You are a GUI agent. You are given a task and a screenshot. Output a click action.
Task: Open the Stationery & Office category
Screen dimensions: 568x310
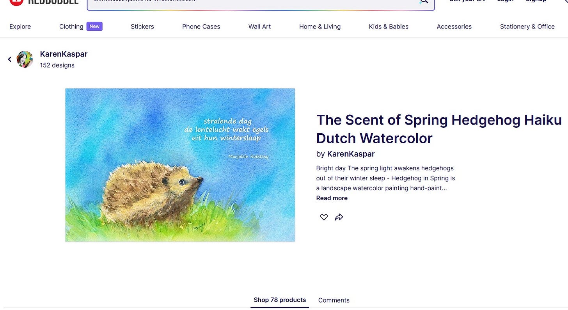click(527, 27)
